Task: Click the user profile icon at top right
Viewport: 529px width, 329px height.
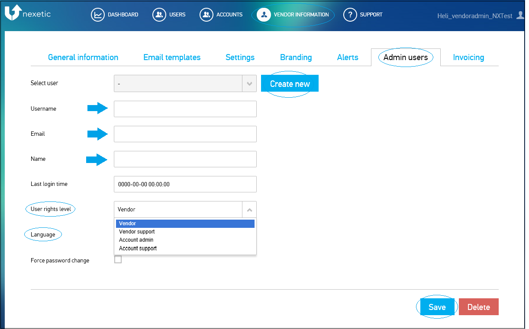Action: pos(520,15)
